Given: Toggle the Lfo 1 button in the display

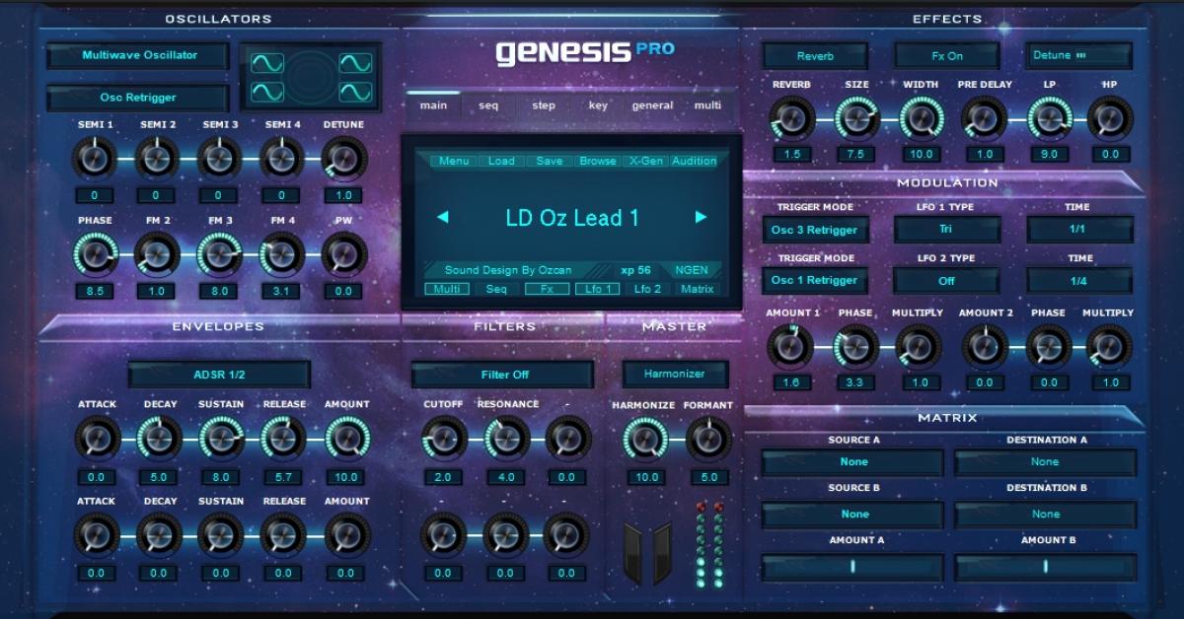Looking at the screenshot, I should (x=597, y=289).
